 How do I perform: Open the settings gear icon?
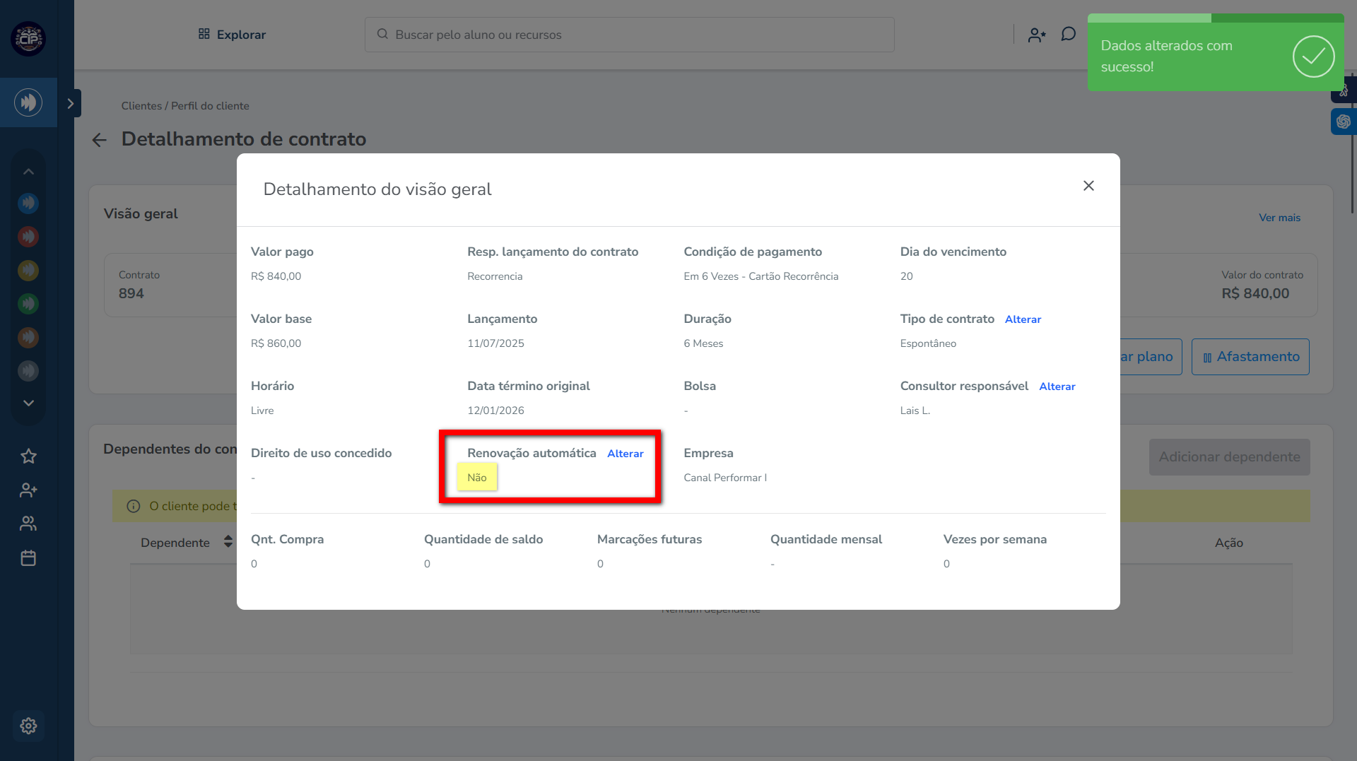pyautogui.click(x=28, y=726)
